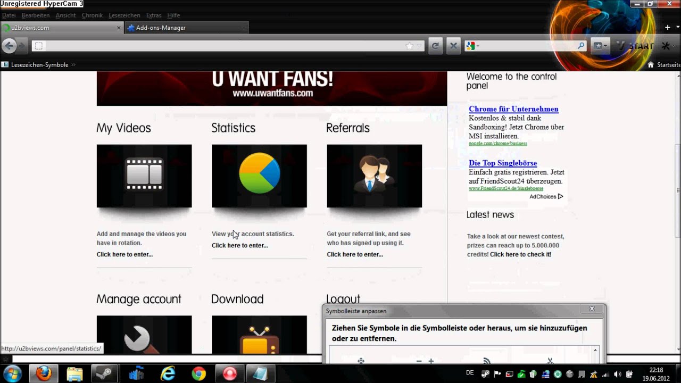Click google.com/chrome/business green link
Image resolution: width=681 pixels, height=383 pixels.
498,144
